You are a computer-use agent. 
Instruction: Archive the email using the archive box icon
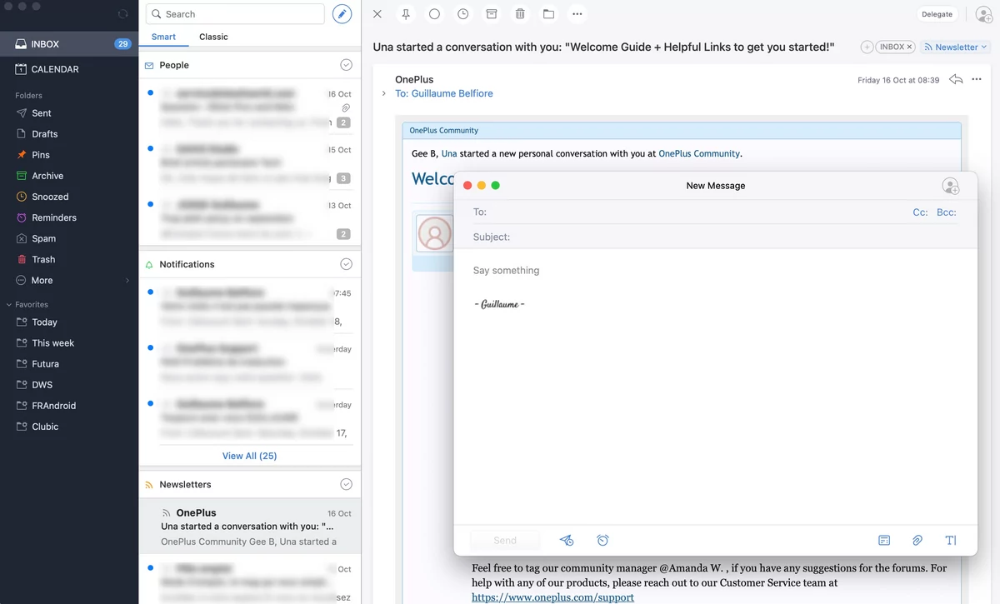492,14
